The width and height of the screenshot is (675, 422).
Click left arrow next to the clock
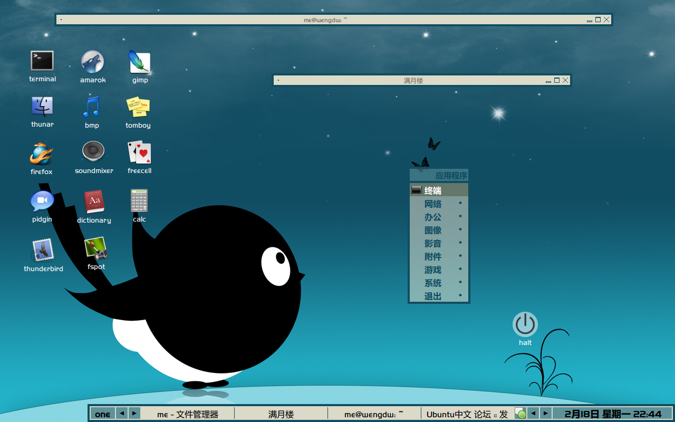pyautogui.click(x=533, y=414)
